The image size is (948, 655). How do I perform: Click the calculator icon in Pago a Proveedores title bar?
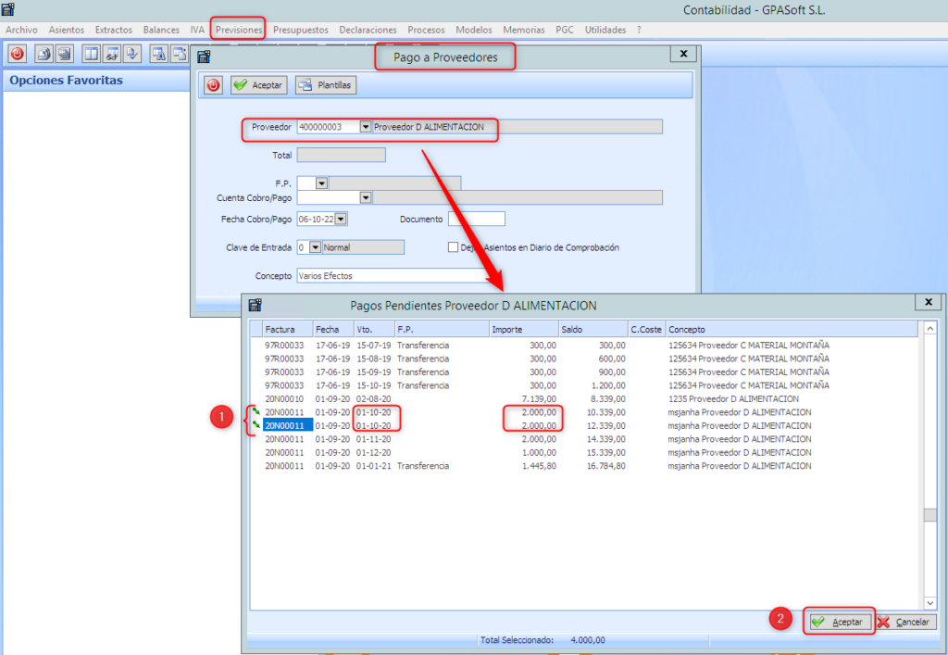pyautogui.click(x=205, y=56)
